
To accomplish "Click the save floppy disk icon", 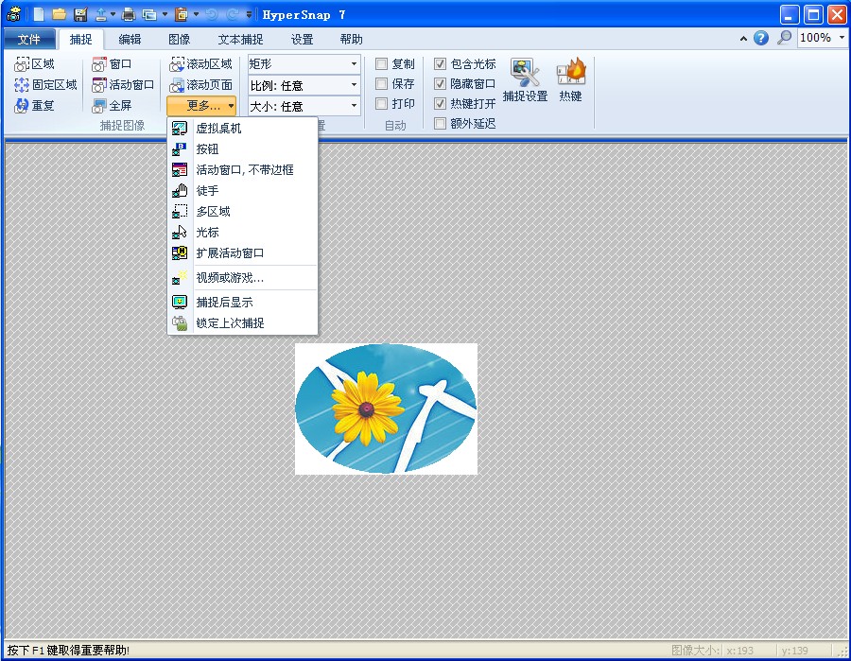I will [x=80, y=14].
